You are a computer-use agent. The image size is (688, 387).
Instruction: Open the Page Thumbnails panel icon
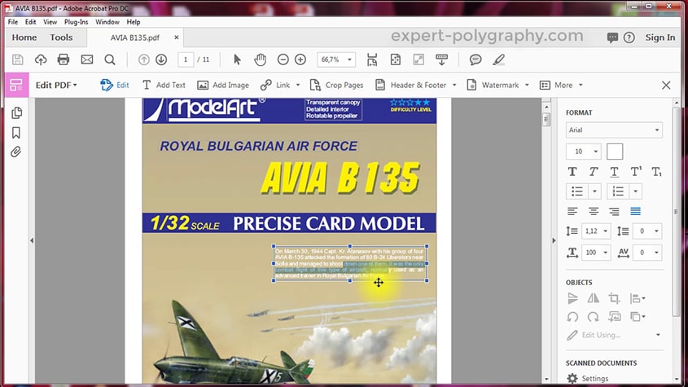16,113
